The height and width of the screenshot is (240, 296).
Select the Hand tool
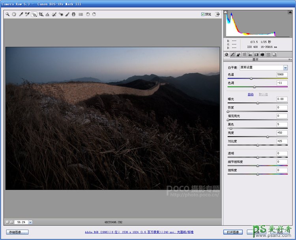[14, 14]
